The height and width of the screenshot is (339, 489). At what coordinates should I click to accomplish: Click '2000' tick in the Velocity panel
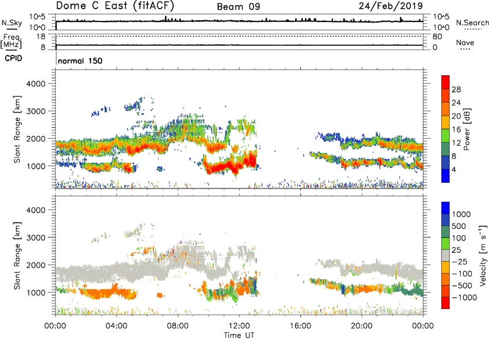[36, 265]
